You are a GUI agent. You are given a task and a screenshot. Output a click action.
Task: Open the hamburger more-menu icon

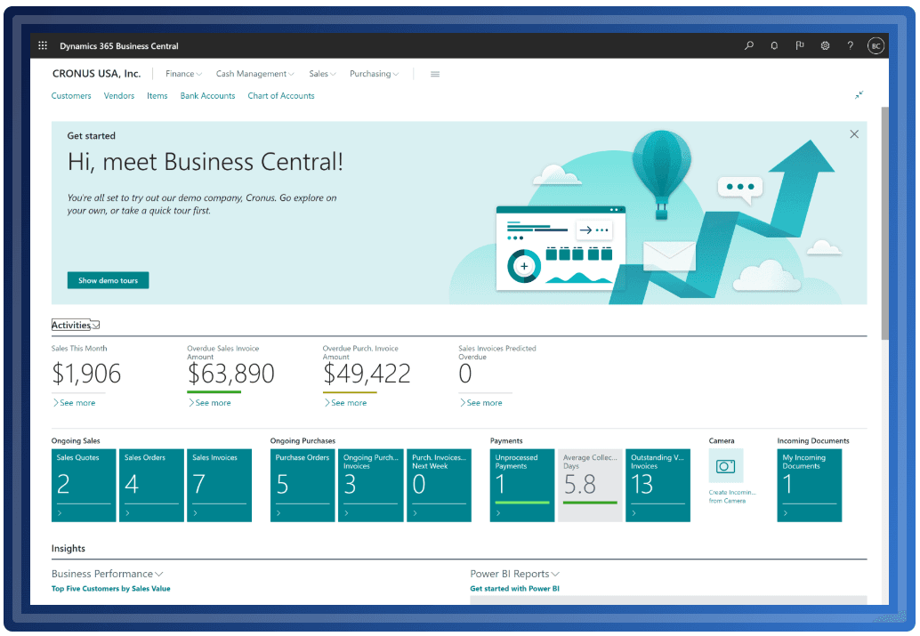click(x=435, y=74)
